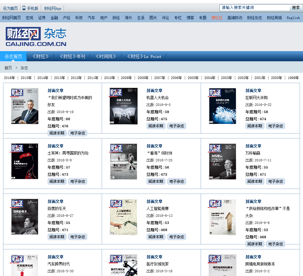
Task: Open the 土耳其 issue cover thumbnail
Action: [x=24, y=161]
